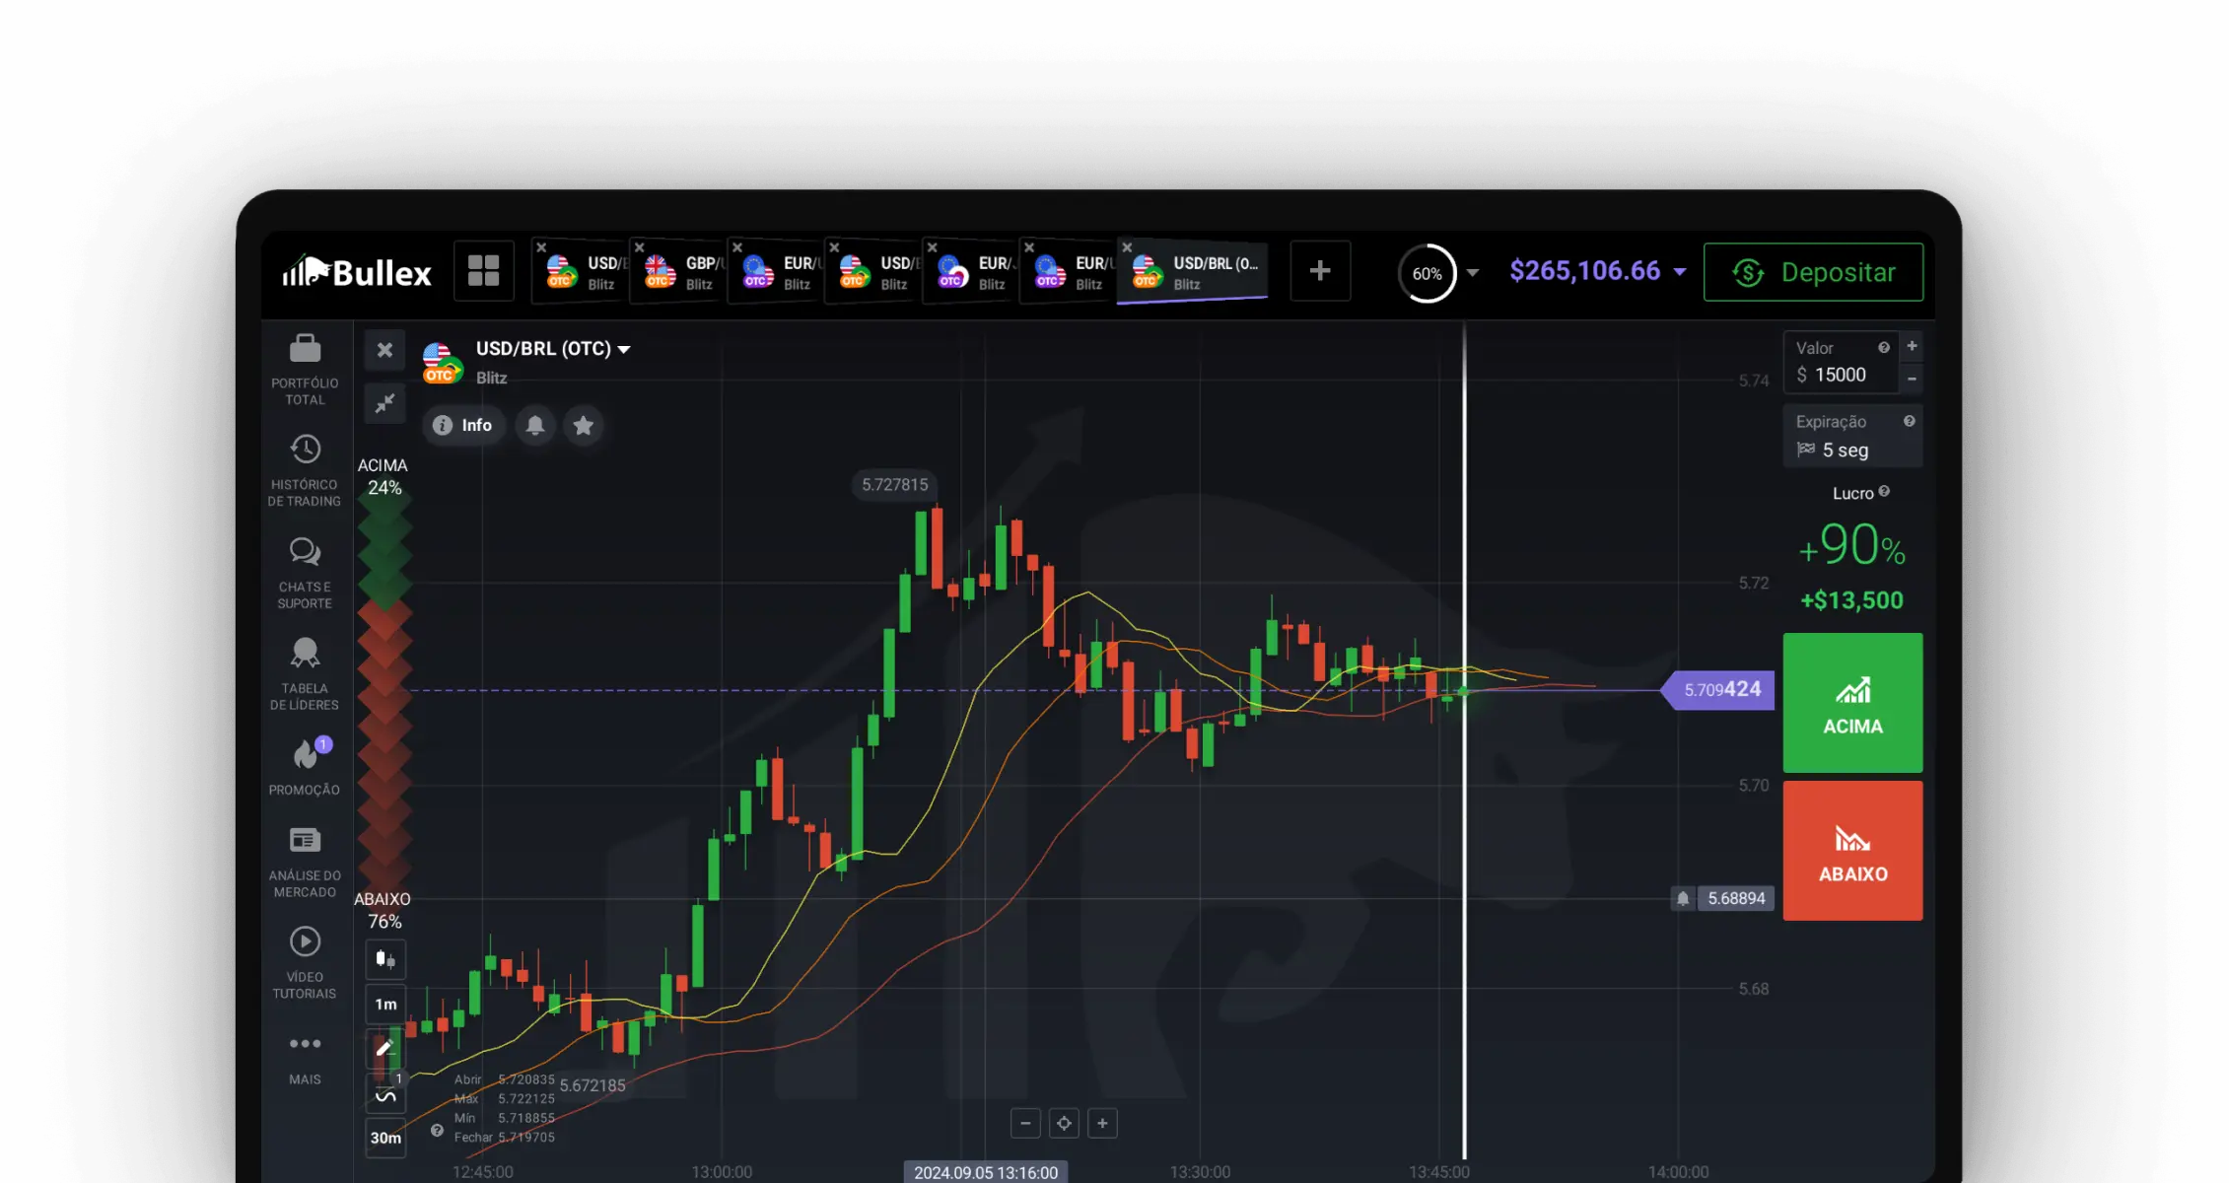2229x1183 pixels.
Task: Click the Depositar button
Action: click(x=1813, y=273)
